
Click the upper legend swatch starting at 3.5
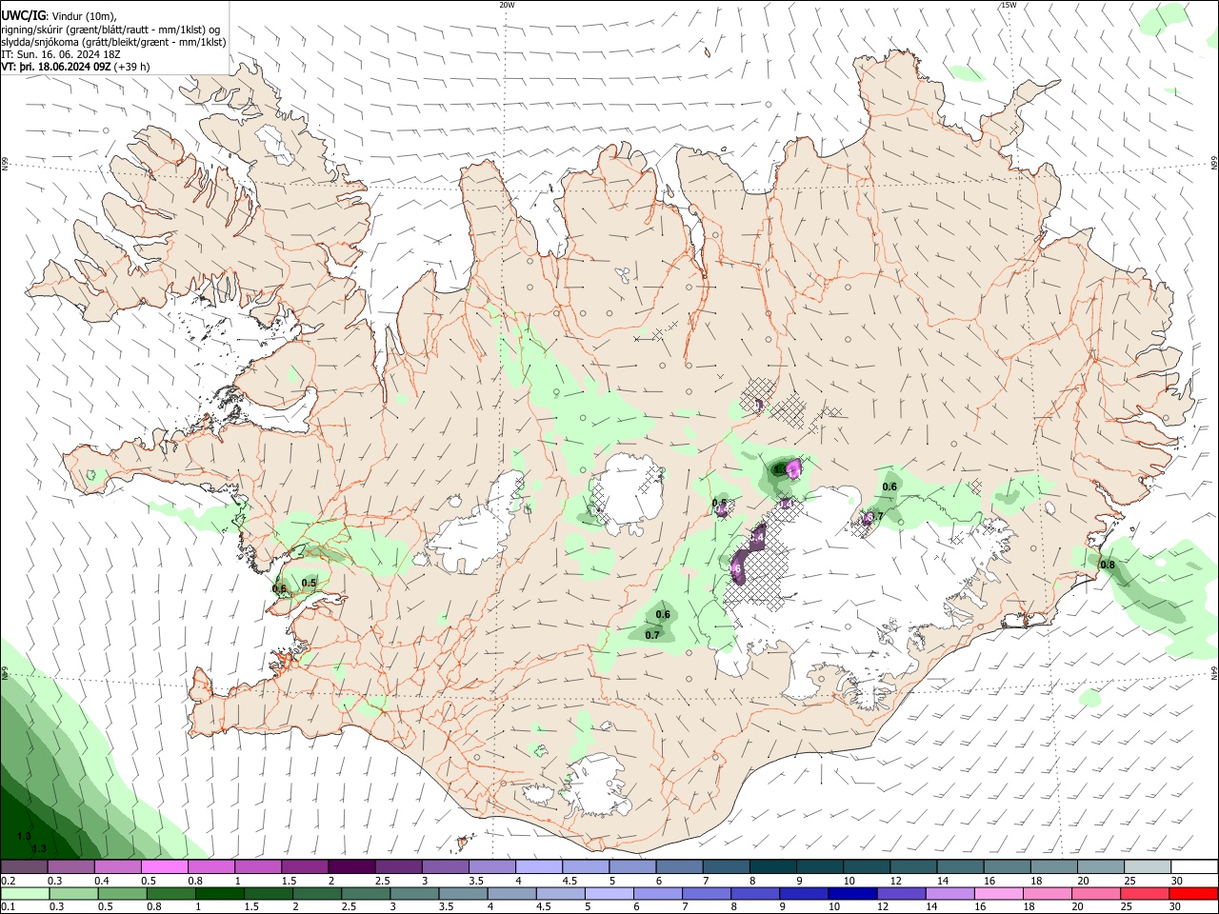[491, 867]
